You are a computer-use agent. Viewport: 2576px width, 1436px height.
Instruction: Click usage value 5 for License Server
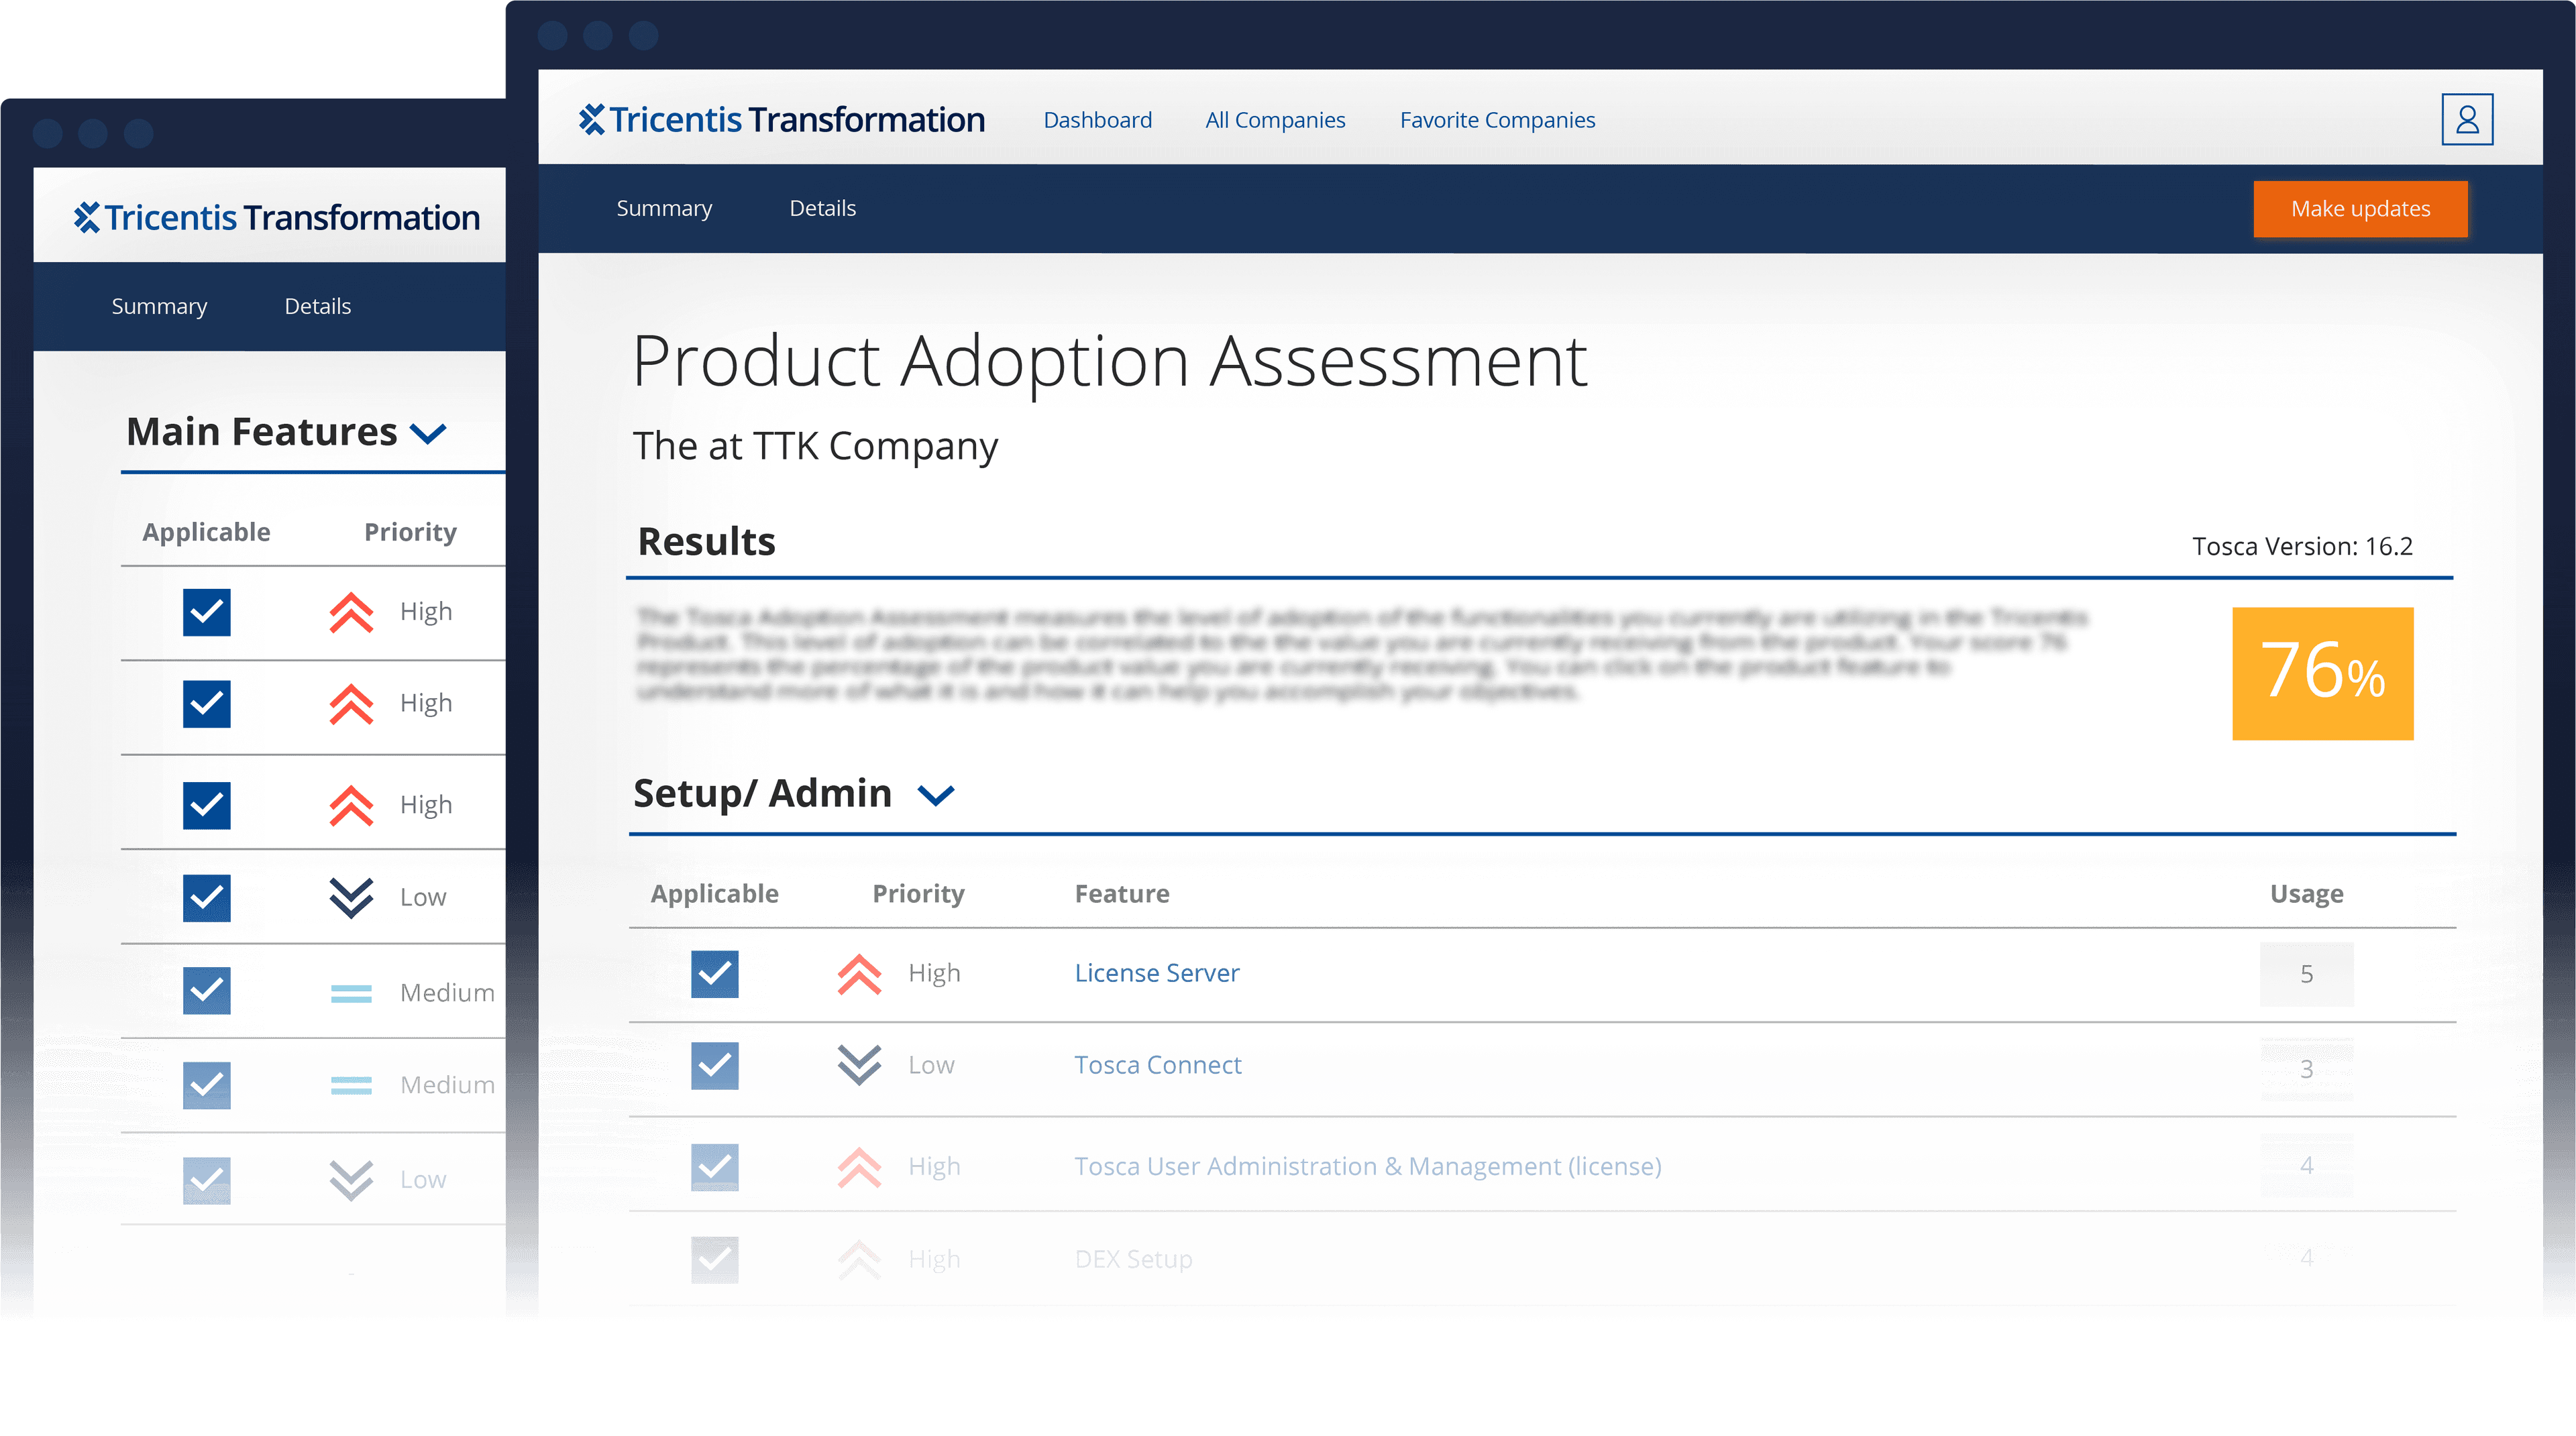click(x=2306, y=974)
